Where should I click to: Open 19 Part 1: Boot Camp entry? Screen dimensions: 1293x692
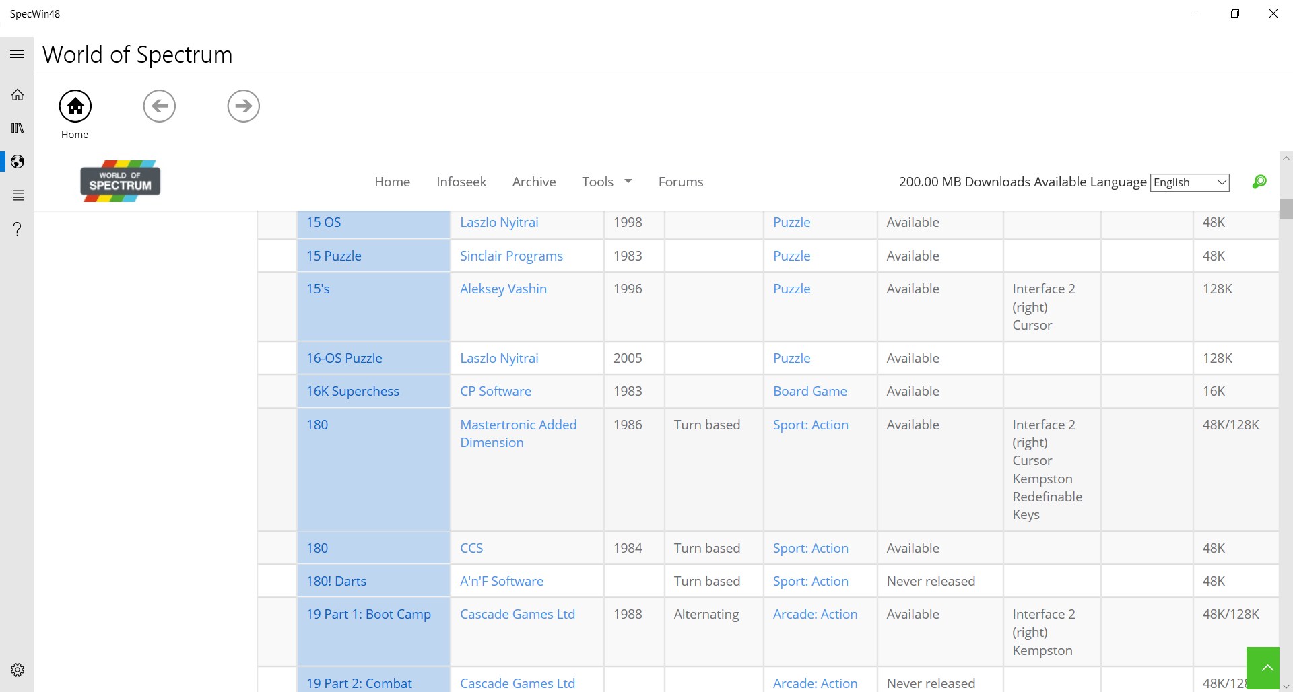point(368,614)
